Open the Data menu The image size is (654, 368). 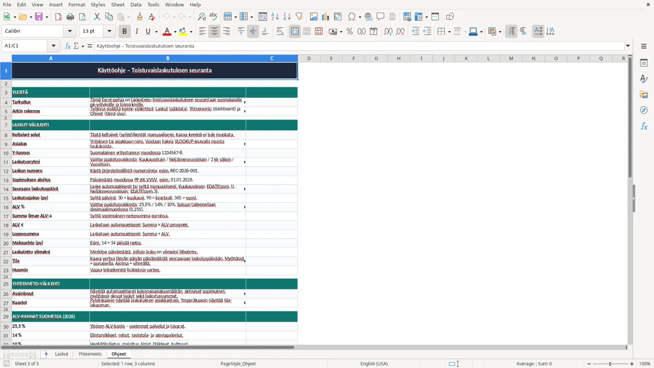tap(136, 4)
